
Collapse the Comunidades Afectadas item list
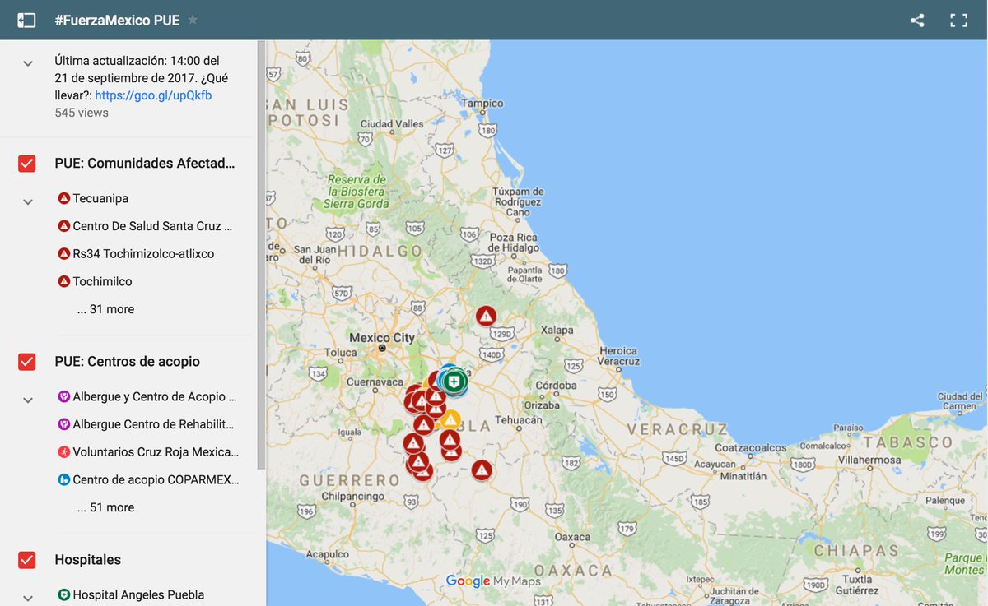(x=28, y=201)
